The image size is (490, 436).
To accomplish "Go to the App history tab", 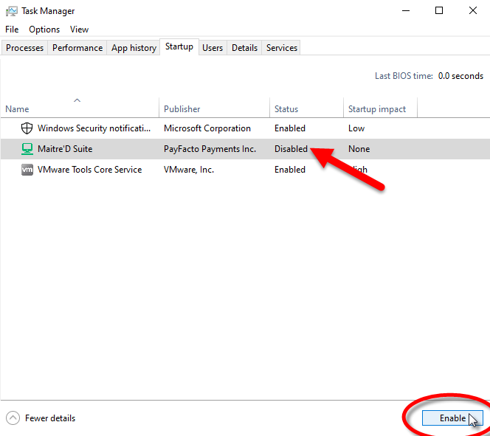I will [134, 48].
